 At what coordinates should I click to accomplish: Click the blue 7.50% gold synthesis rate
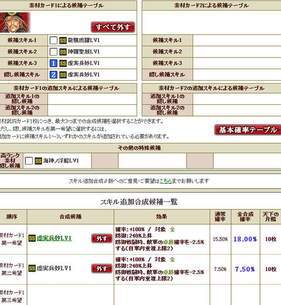[x=245, y=269]
